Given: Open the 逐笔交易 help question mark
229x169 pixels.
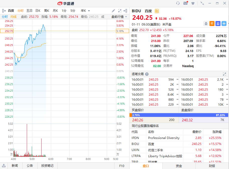Looking at the screenshot, I should [x=147, y=74].
